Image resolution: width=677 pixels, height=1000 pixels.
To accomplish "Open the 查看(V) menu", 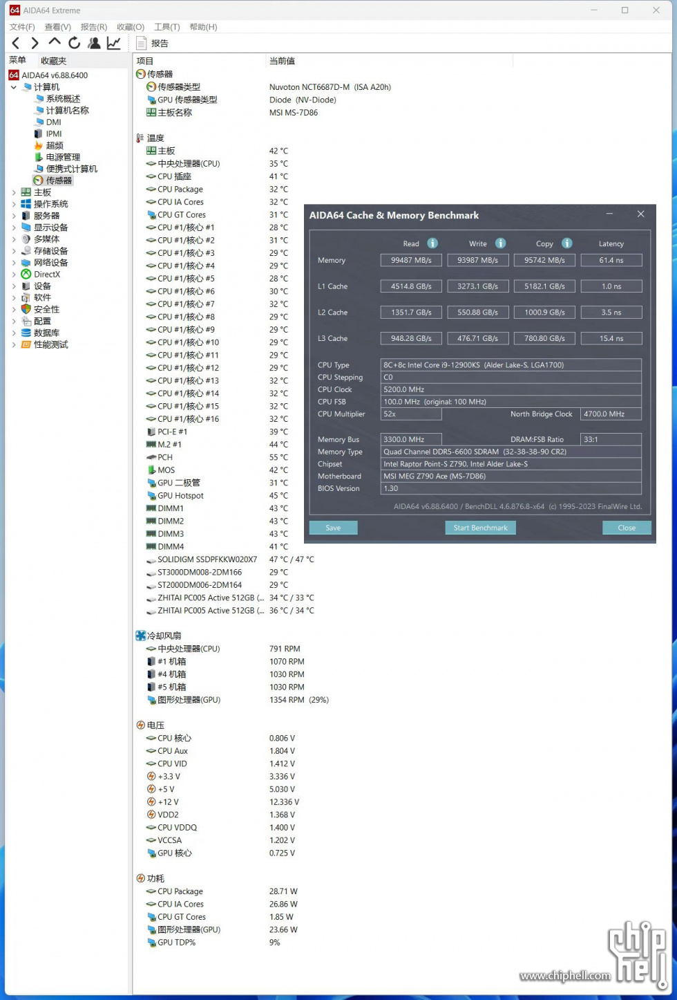I will tap(58, 27).
